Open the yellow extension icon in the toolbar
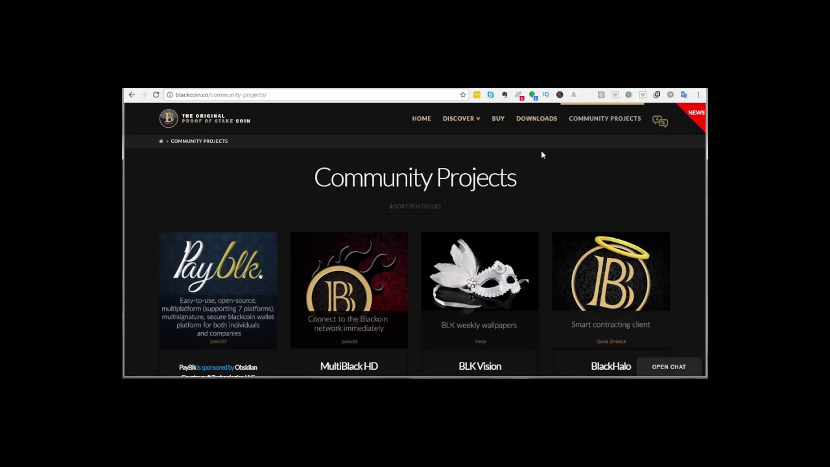The image size is (830, 467). 477,95
